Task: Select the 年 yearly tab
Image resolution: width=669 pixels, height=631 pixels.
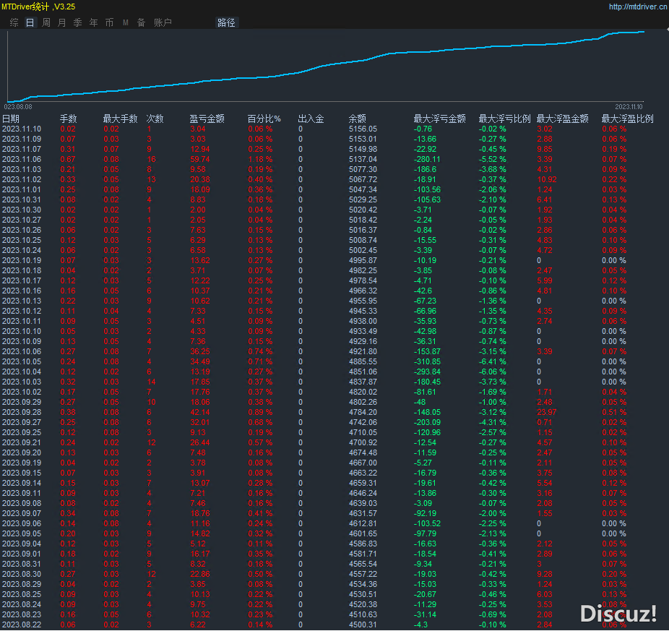Action: pos(93,22)
